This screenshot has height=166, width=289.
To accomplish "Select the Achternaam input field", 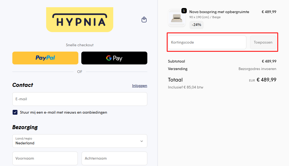I will (x=114, y=158).
